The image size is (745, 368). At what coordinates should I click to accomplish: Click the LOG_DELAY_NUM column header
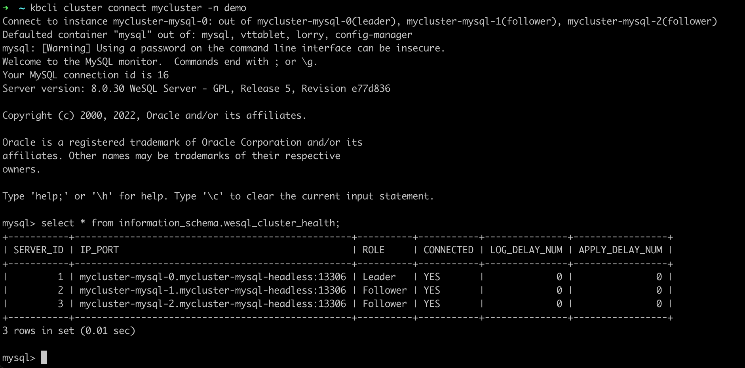526,250
